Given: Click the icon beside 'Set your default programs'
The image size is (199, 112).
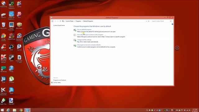Looking at the screenshot, I should coord(75,30).
